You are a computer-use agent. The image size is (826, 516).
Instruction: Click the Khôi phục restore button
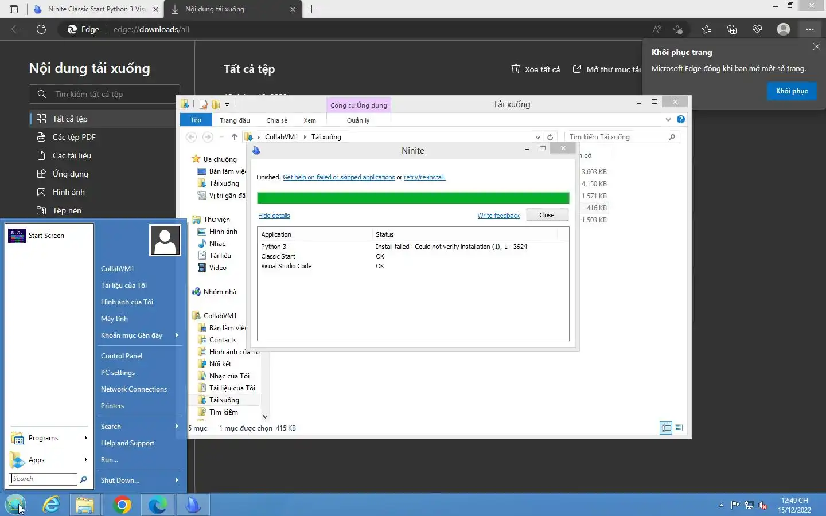(792, 91)
